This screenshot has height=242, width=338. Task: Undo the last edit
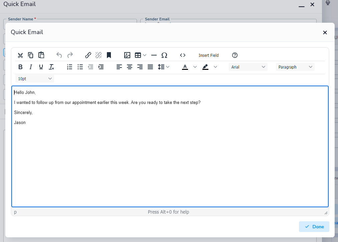(59, 55)
